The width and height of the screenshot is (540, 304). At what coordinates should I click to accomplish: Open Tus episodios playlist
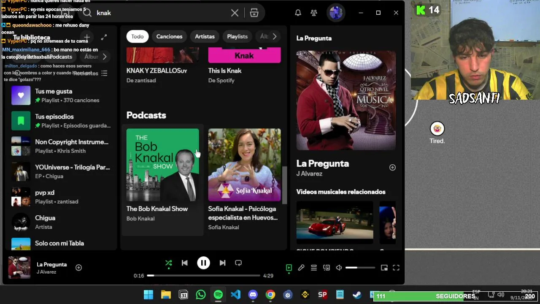(60, 121)
